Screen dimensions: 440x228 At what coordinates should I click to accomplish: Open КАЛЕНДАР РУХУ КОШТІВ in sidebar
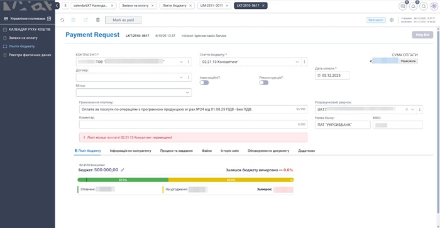click(30, 30)
